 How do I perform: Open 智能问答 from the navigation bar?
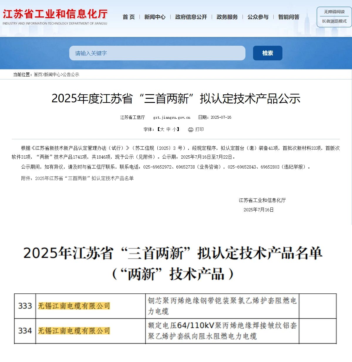289,17
